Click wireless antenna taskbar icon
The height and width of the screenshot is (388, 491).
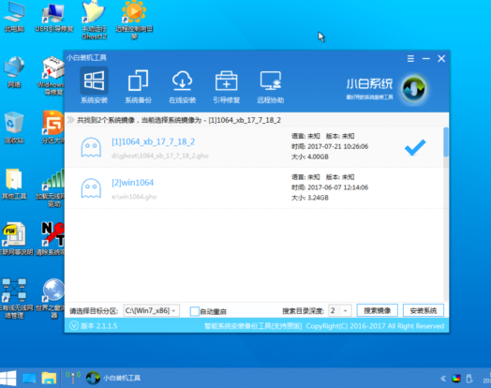pos(73,378)
